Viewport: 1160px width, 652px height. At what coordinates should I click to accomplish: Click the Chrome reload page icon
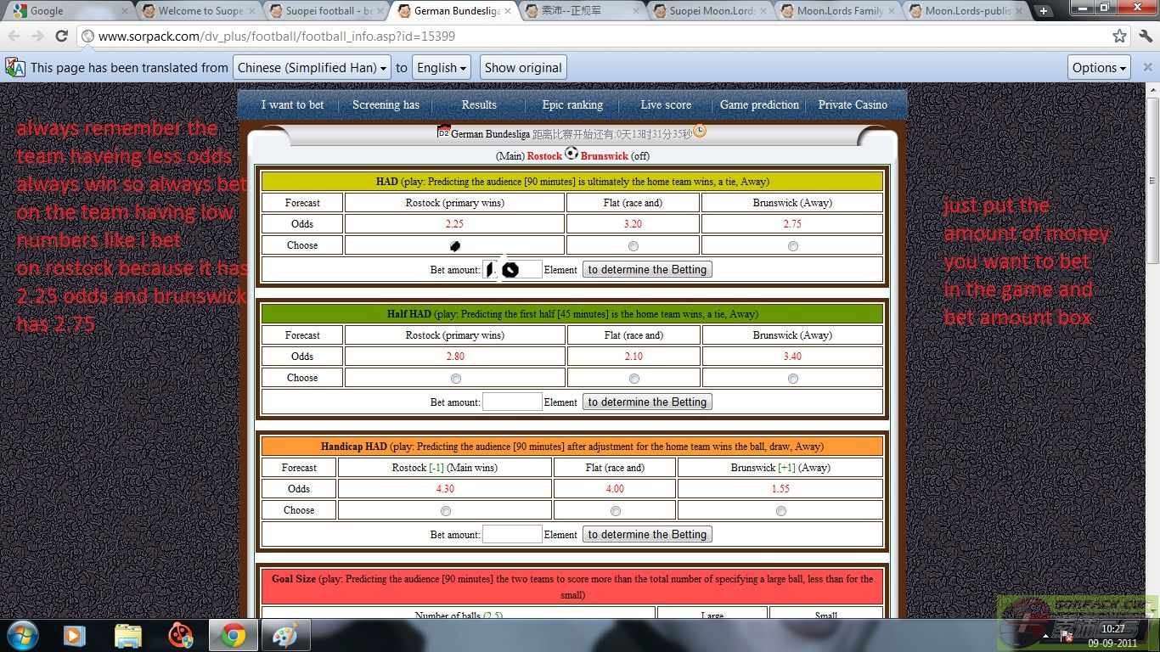click(x=61, y=37)
